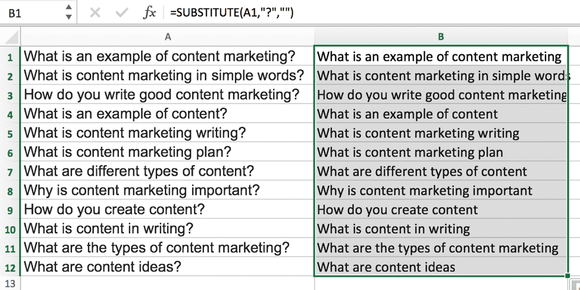Expand the Name Box dropdown arrows
Viewport: 580px width, 290px height.
(68, 12)
